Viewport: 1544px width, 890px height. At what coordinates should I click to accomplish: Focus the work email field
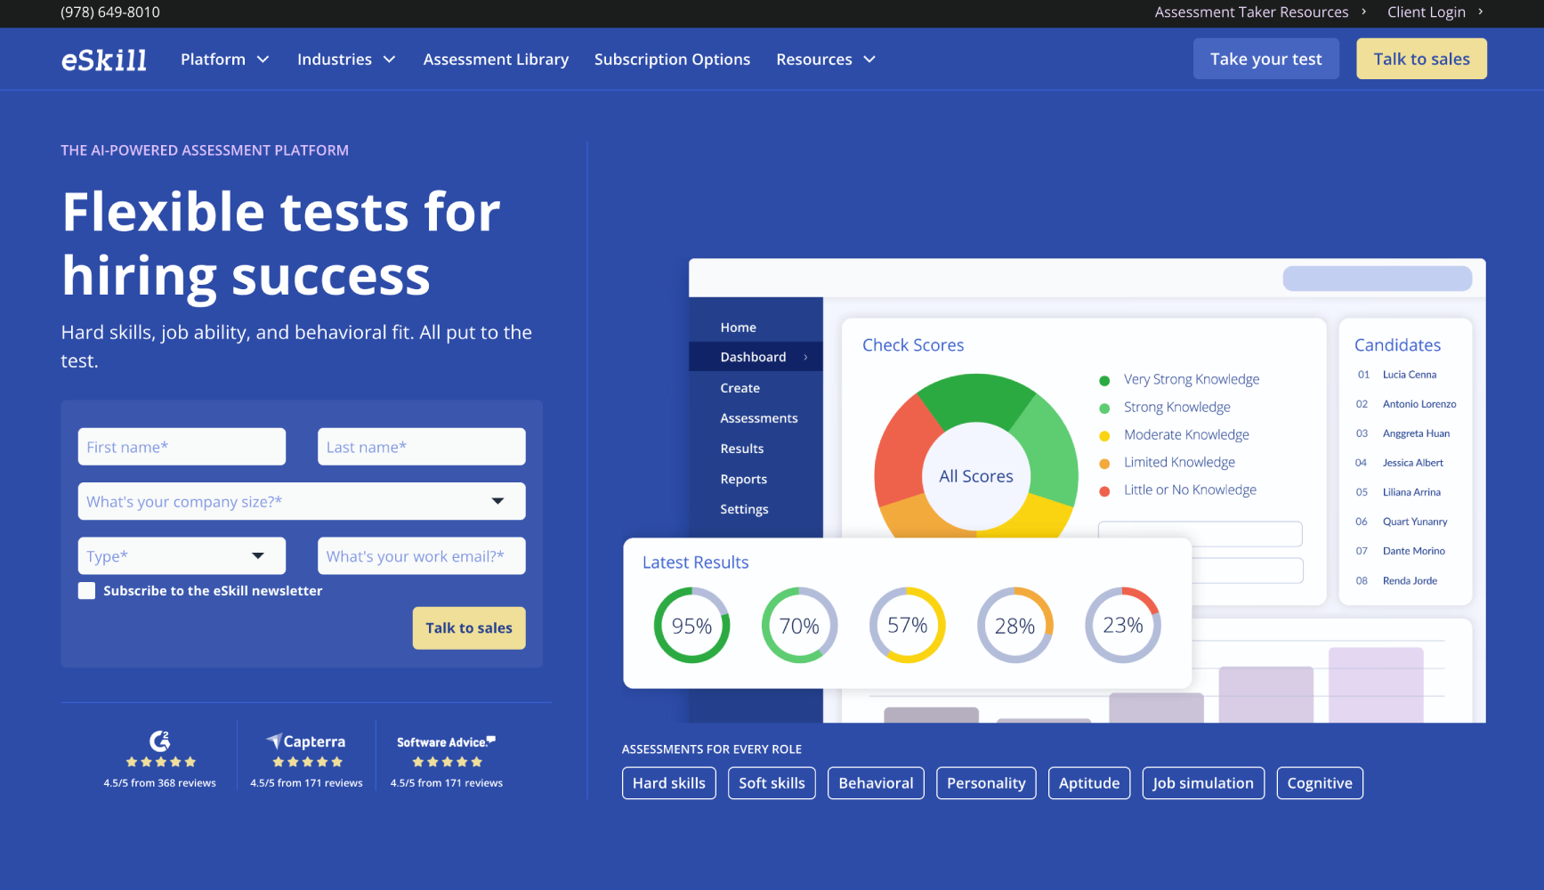click(422, 556)
